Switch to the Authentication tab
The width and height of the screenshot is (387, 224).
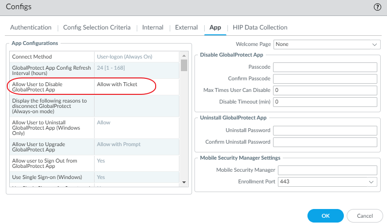[31, 28]
